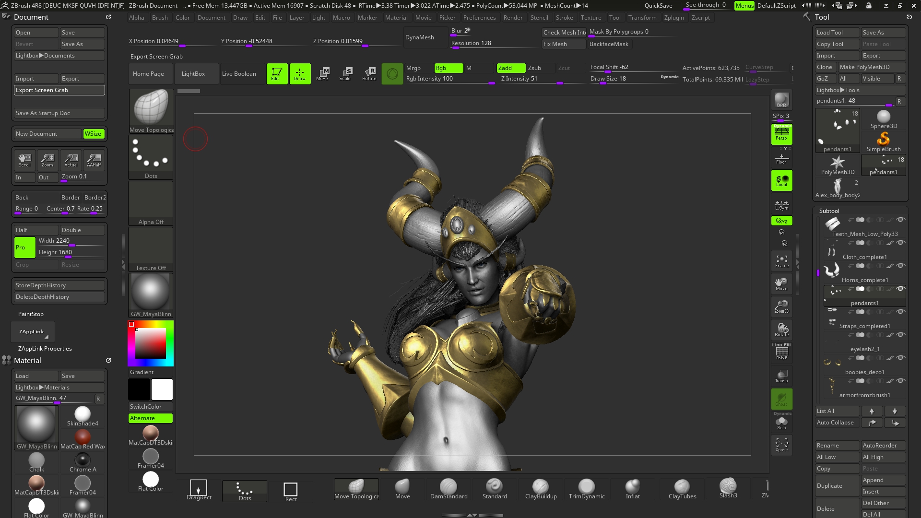Viewport: 921px width, 518px height.
Task: Select the ClayTubes brush
Action: (x=682, y=489)
